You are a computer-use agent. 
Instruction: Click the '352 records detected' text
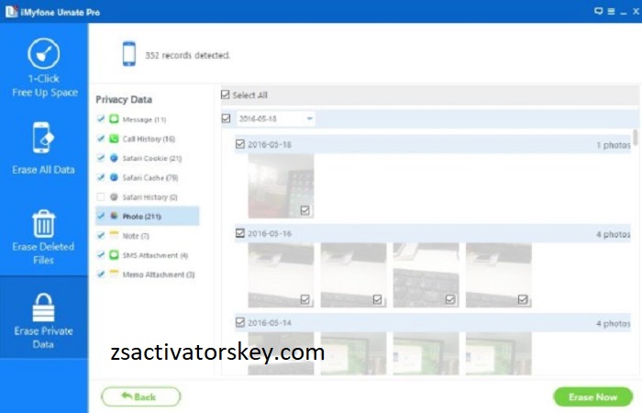187,55
